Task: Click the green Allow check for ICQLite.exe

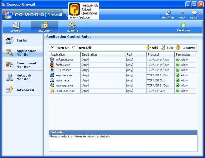Action: pos(177,70)
